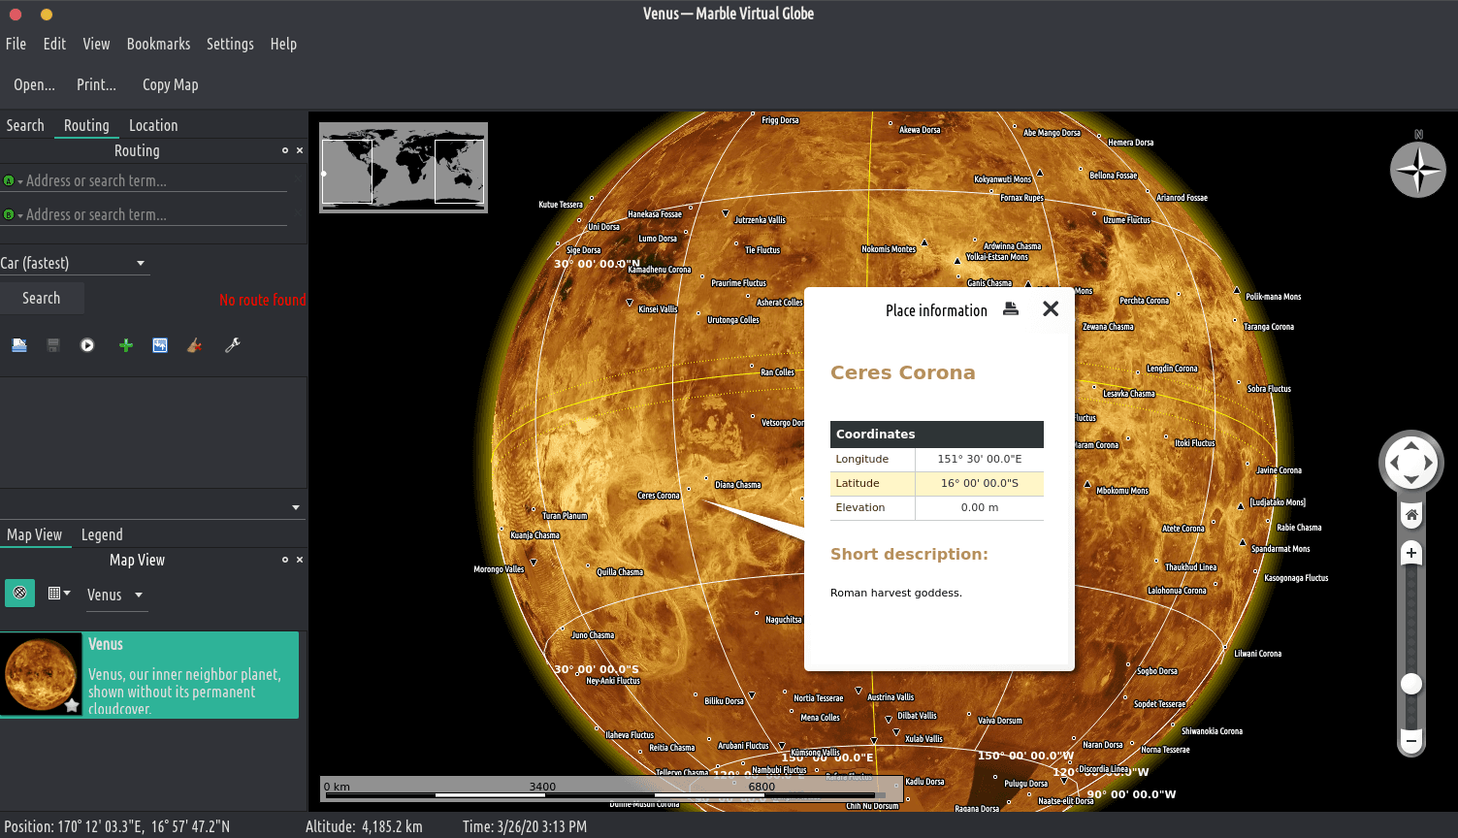
Task: Click the Copy Map toolbar button
Action: [170, 84]
